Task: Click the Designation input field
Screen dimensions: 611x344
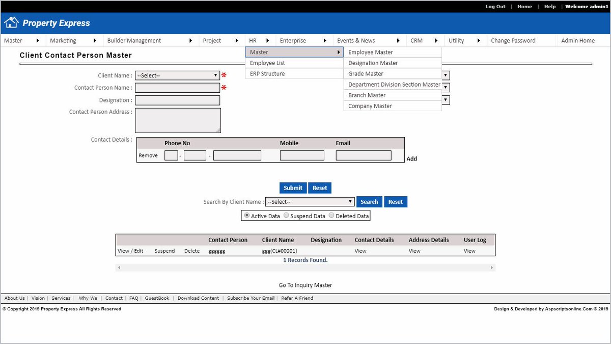Action: [x=177, y=100]
